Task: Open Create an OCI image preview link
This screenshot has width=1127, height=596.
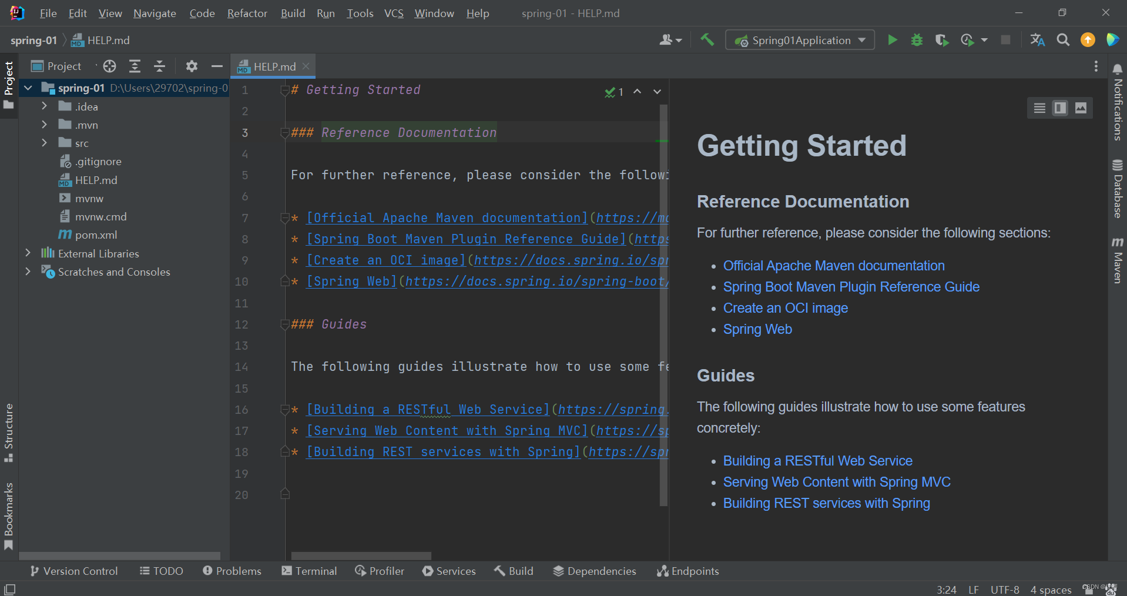Action: [786, 308]
